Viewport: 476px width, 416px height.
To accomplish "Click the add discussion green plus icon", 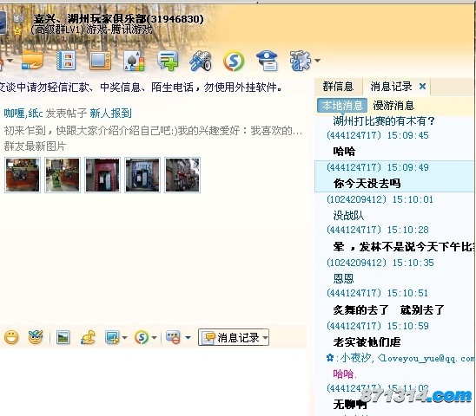I will tap(168, 61).
